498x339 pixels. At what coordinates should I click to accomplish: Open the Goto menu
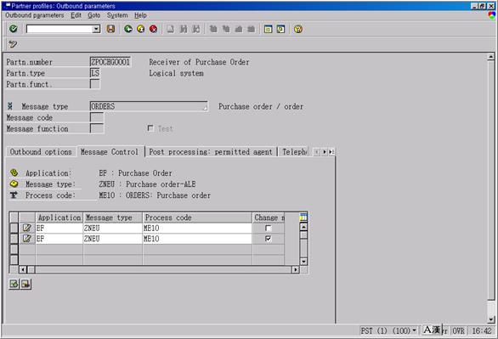tap(94, 15)
